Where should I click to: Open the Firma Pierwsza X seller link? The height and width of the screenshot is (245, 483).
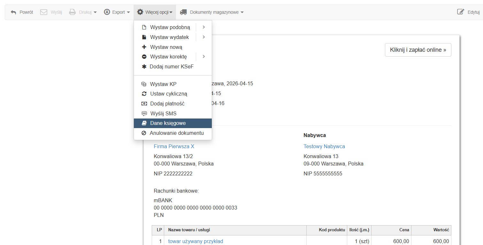[x=174, y=146]
